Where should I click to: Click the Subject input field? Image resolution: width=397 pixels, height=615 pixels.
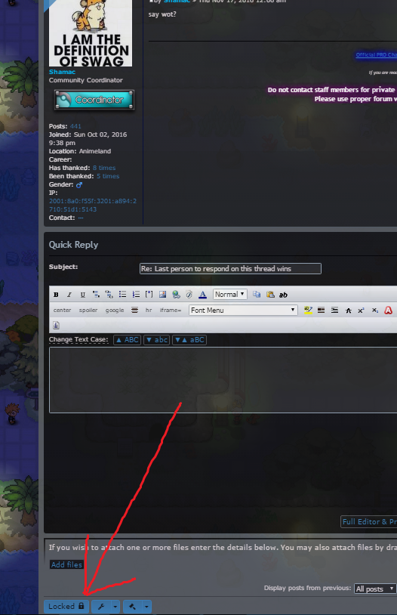pos(230,269)
